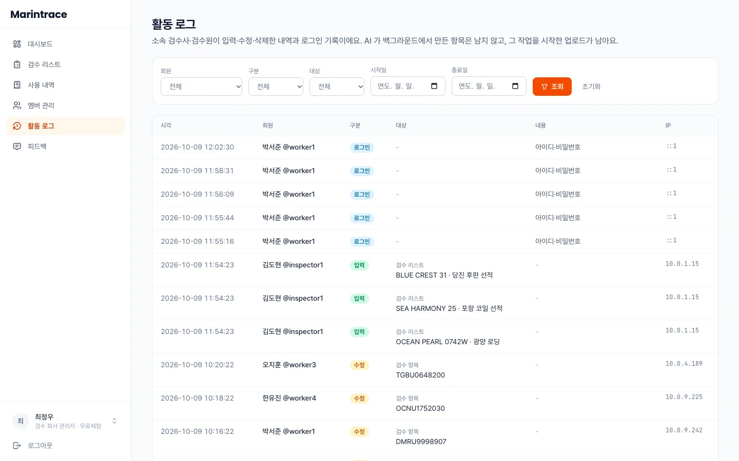Viewport: 739px width, 461px height.
Task: Click the 시작일 date field
Action: [x=408, y=86]
